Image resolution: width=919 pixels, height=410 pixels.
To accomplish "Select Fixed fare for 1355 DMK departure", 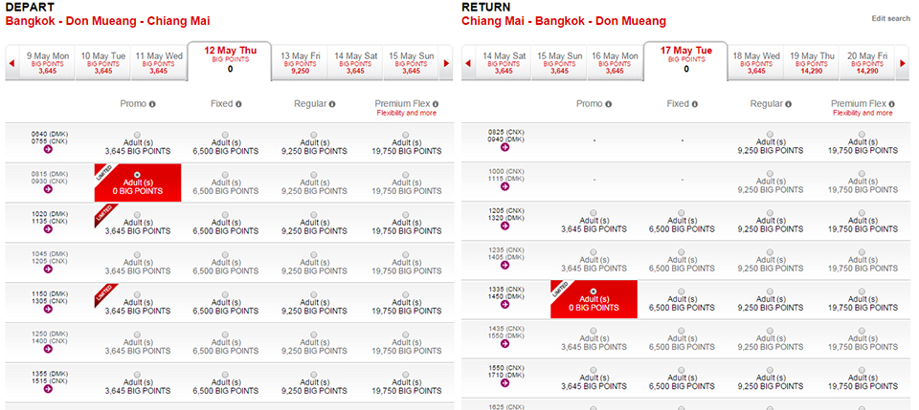I will [x=226, y=374].
